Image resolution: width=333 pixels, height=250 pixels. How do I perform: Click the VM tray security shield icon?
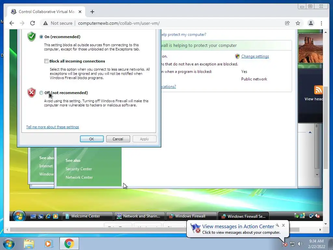tap(296, 216)
